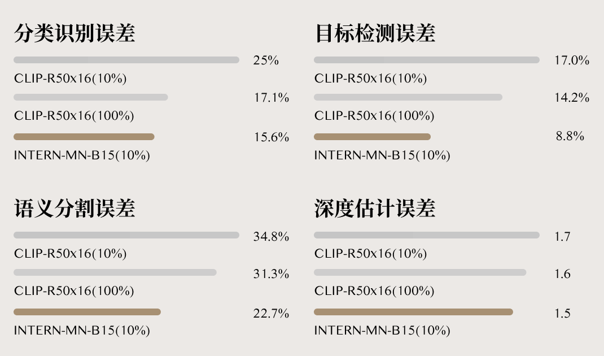Click the 1.6 depth error value
The width and height of the screenshot is (604, 356).
tap(562, 274)
